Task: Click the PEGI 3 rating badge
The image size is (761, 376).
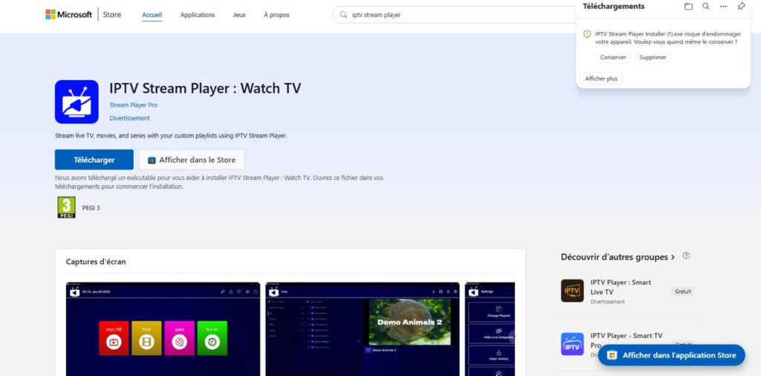Action: (66, 207)
